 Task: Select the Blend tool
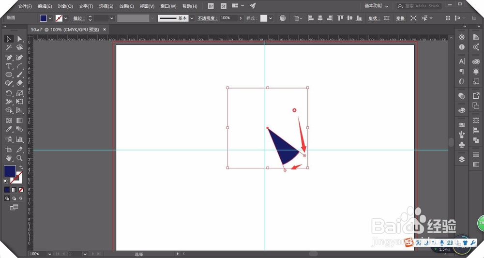click(19, 129)
